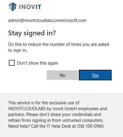Click the "Stay signed in?" heading
The image size is (123, 137).
point(32,33)
